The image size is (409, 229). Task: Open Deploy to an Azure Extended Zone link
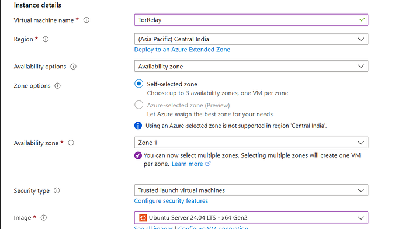(x=182, y=50)
